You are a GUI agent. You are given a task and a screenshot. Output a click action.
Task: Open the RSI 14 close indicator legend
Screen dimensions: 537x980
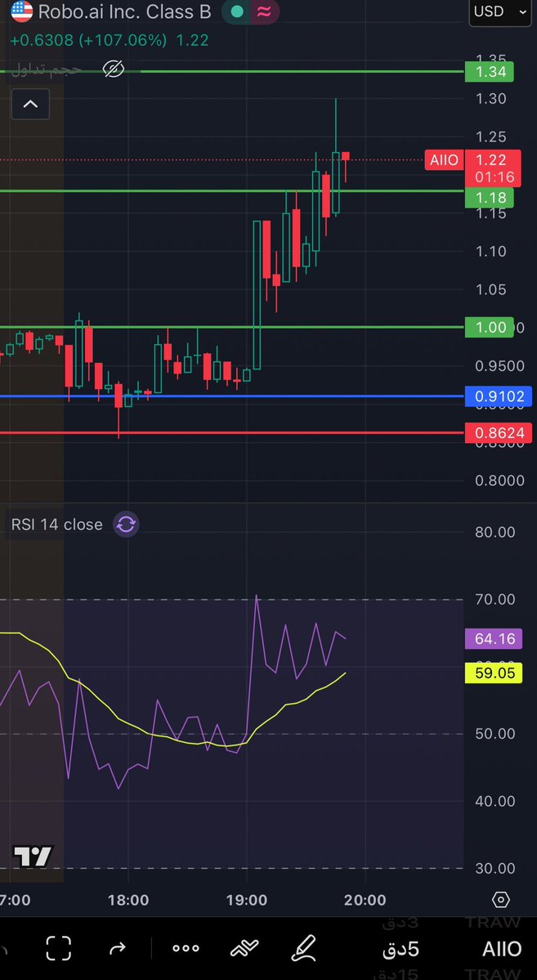[x=57, y=525]
